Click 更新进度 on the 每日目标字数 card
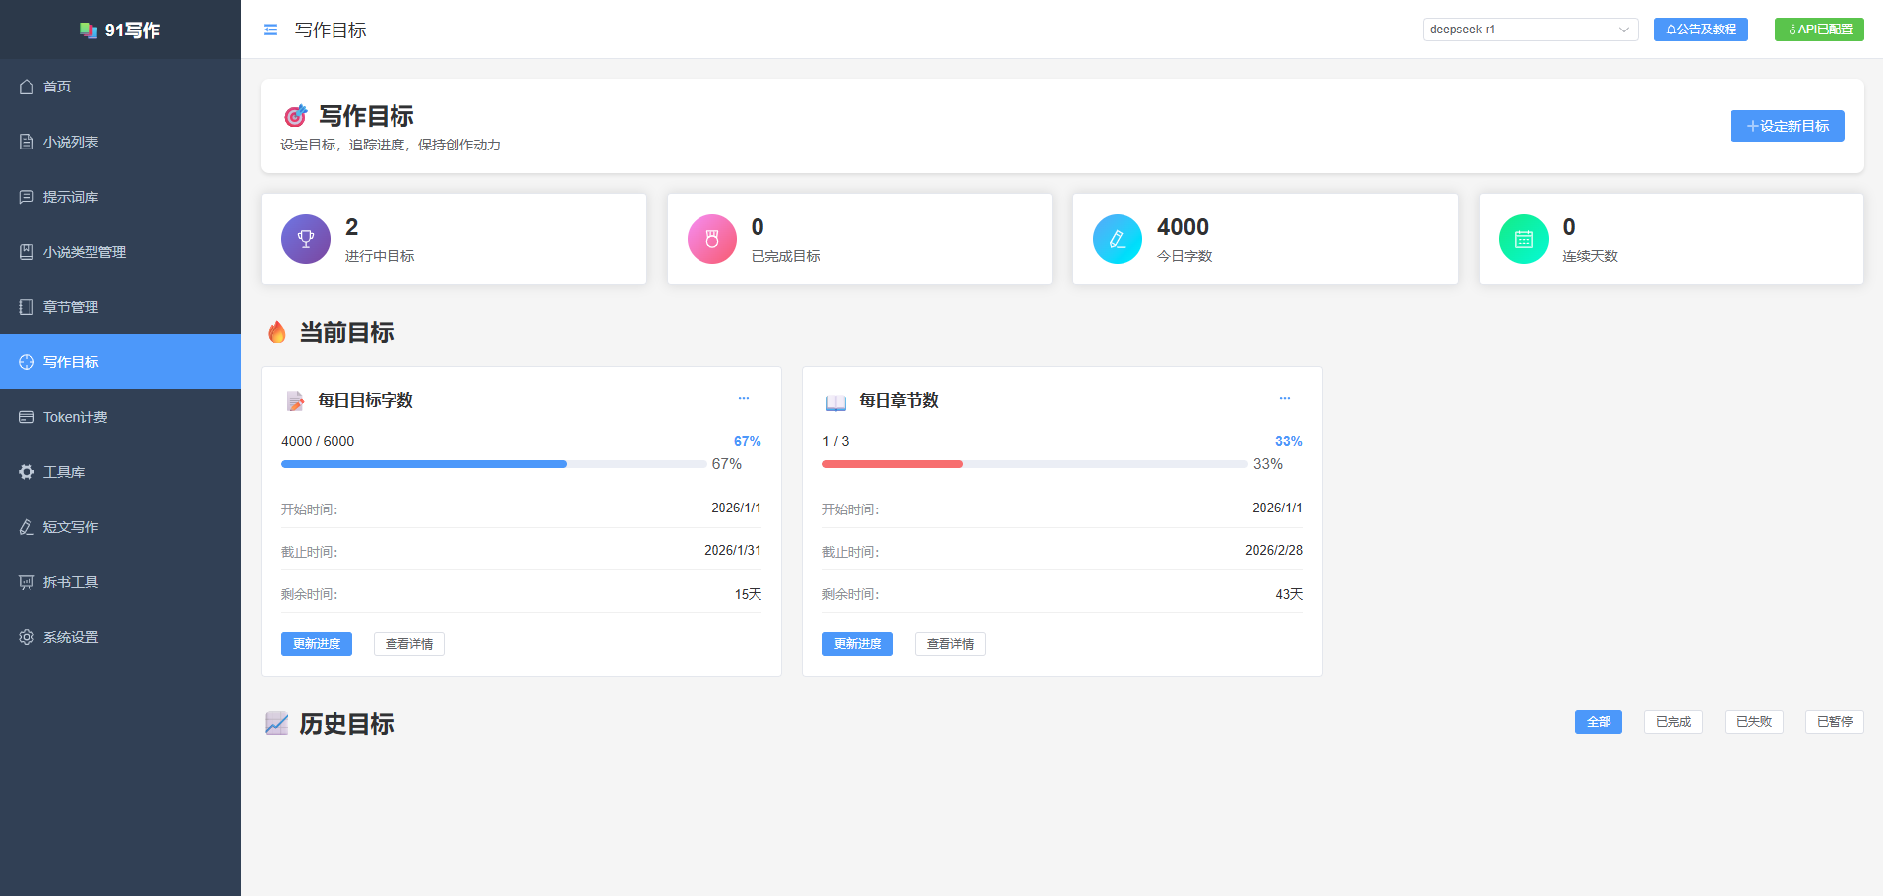The image size is (1883, 896). (x=317, y=644)
